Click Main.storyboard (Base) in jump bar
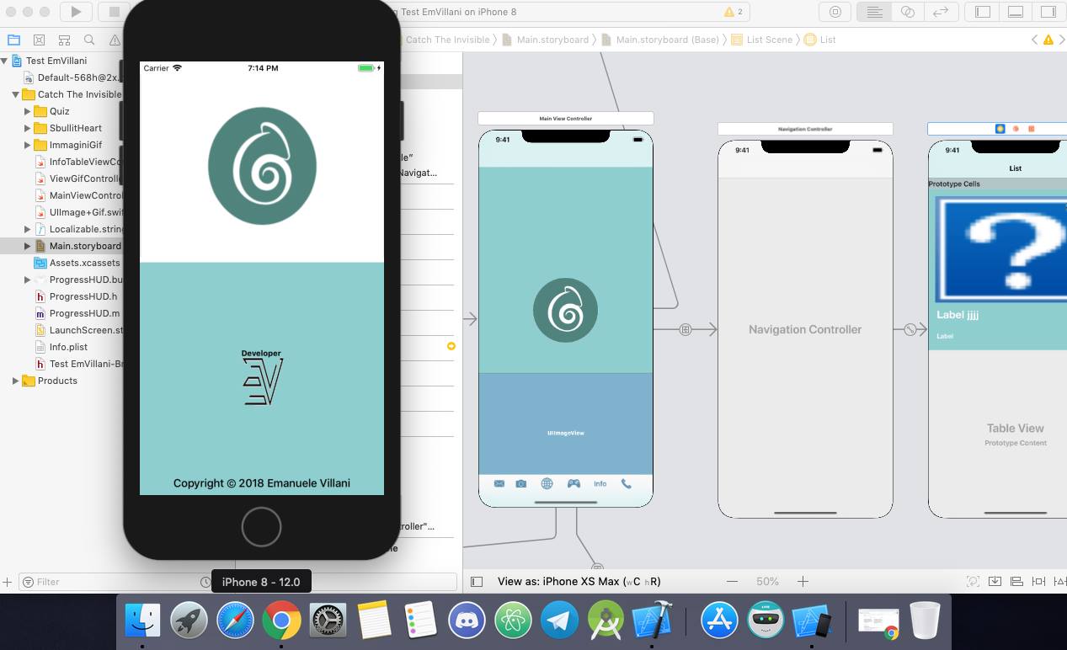The height and width of the screenshot is (650, 1067). 661,40
